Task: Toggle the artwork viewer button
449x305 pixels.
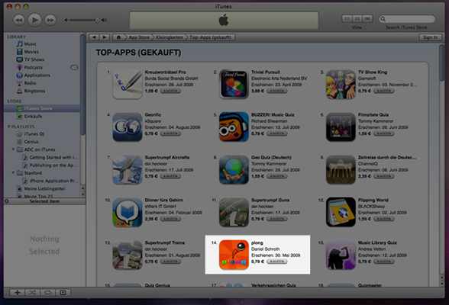Action: click(63, 293)
